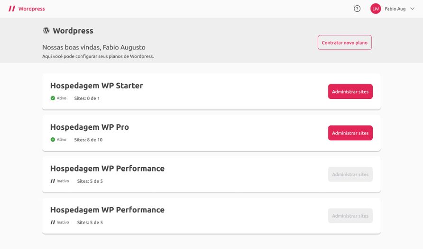Click inactive slash icon of last Performance plan
Viewport: 423px width, 249px height.
coord(53,222)
